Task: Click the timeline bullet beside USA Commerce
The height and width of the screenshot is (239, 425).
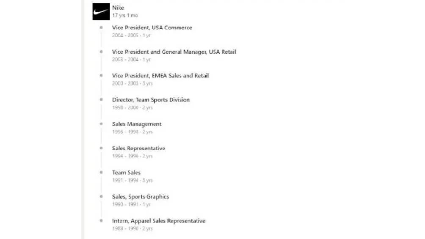Action: tap(101, 27)
